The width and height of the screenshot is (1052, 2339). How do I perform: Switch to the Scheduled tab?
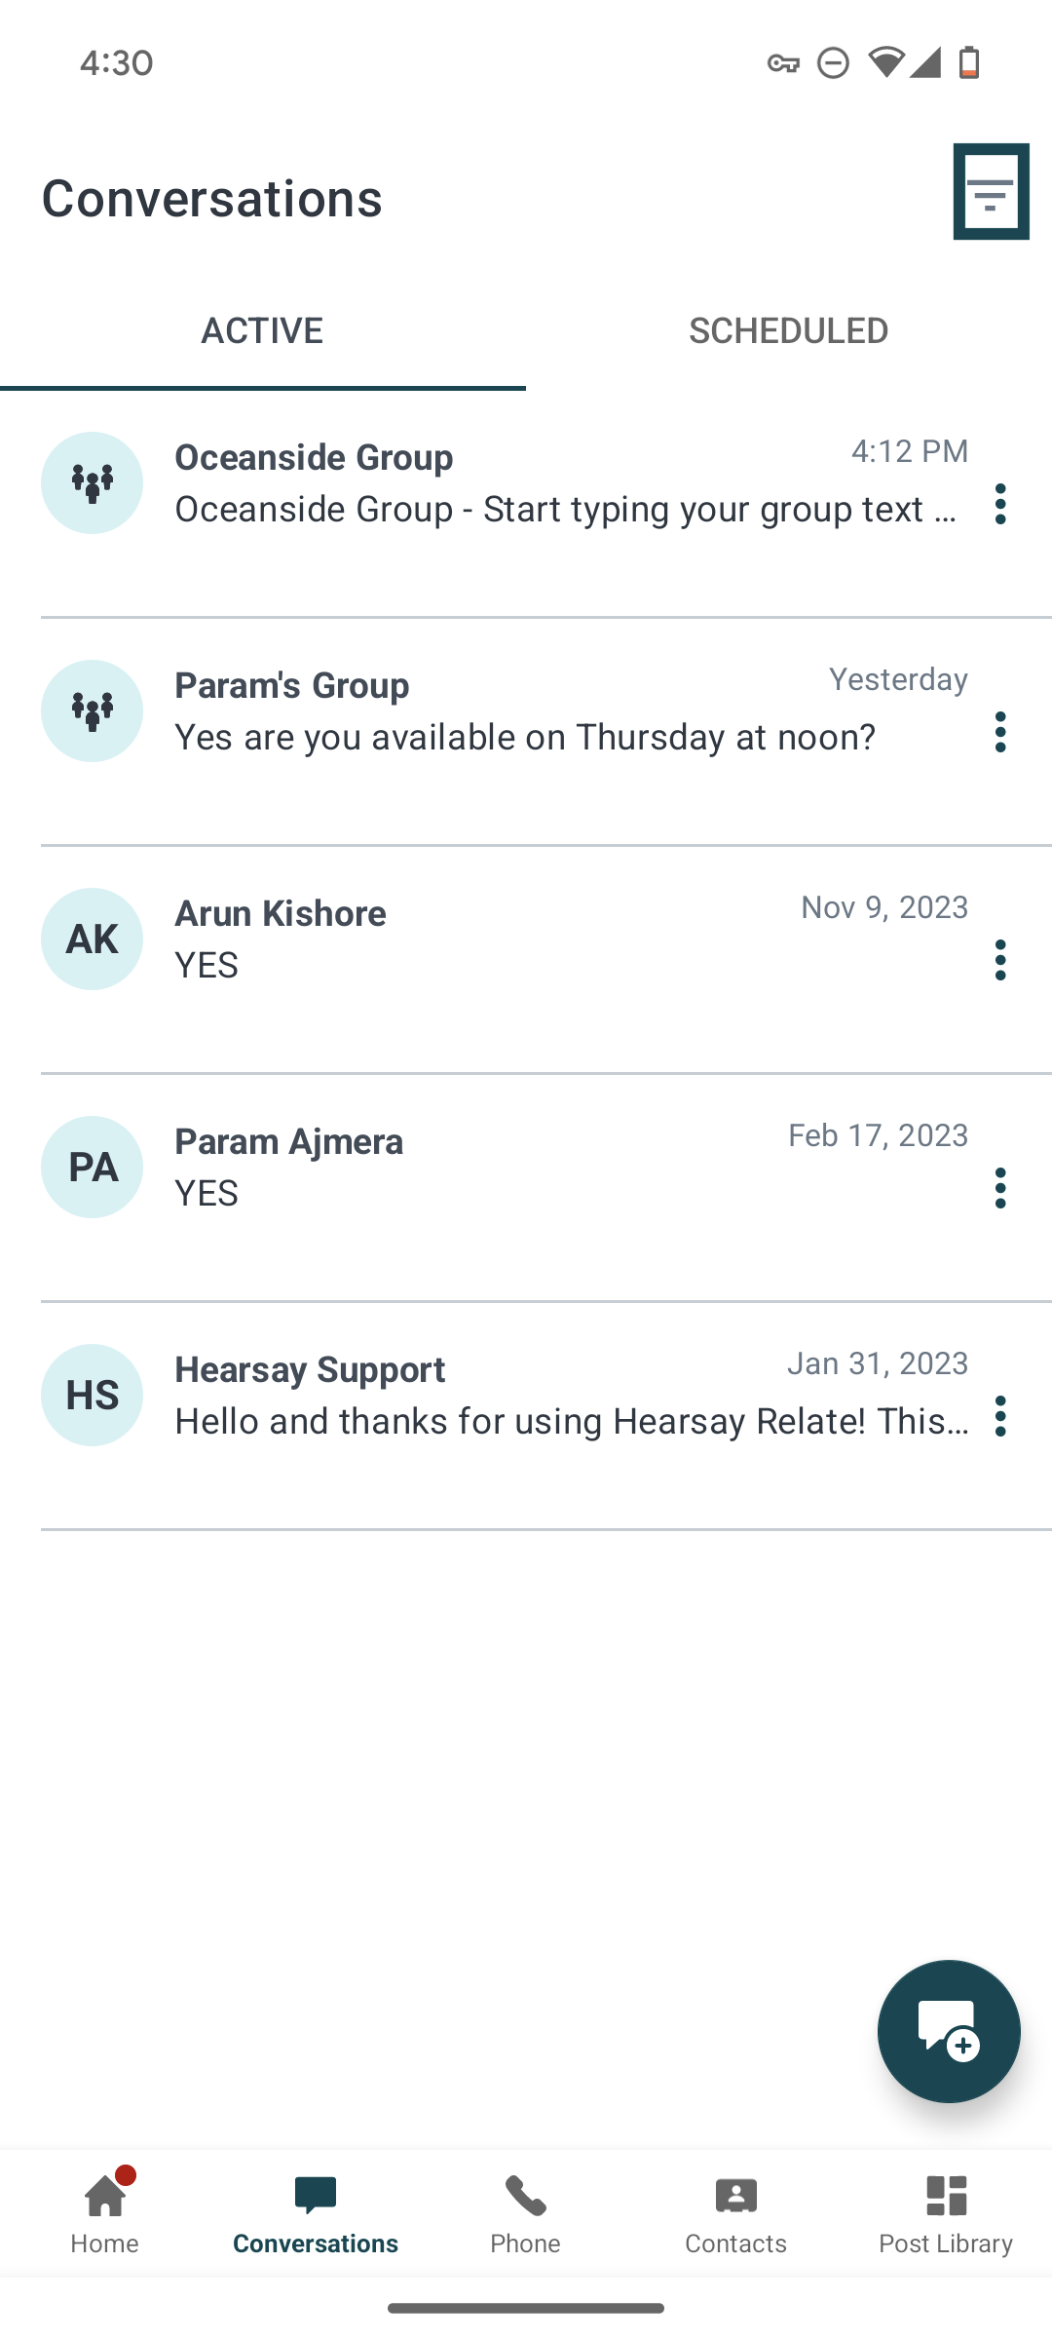click(x=789, y=330)
